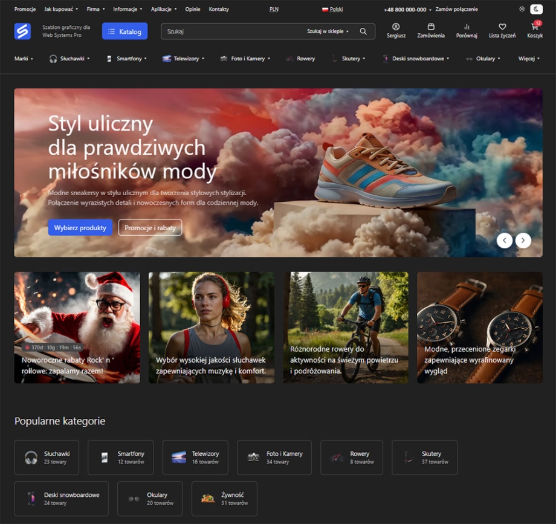The height and width of the screenshot is (524, 556).
Task: Expand the Więcej menu
Action: coord(529,59)
